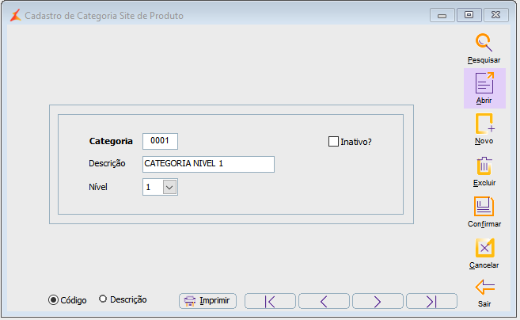Image resolution: width=520 pixels, height=320 pixels.
Task: Click the Pesquisar magnifier icon
Action: [484, 43]
